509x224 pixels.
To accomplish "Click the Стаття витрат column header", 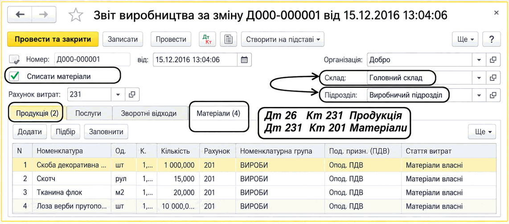I will pos(449,151).
